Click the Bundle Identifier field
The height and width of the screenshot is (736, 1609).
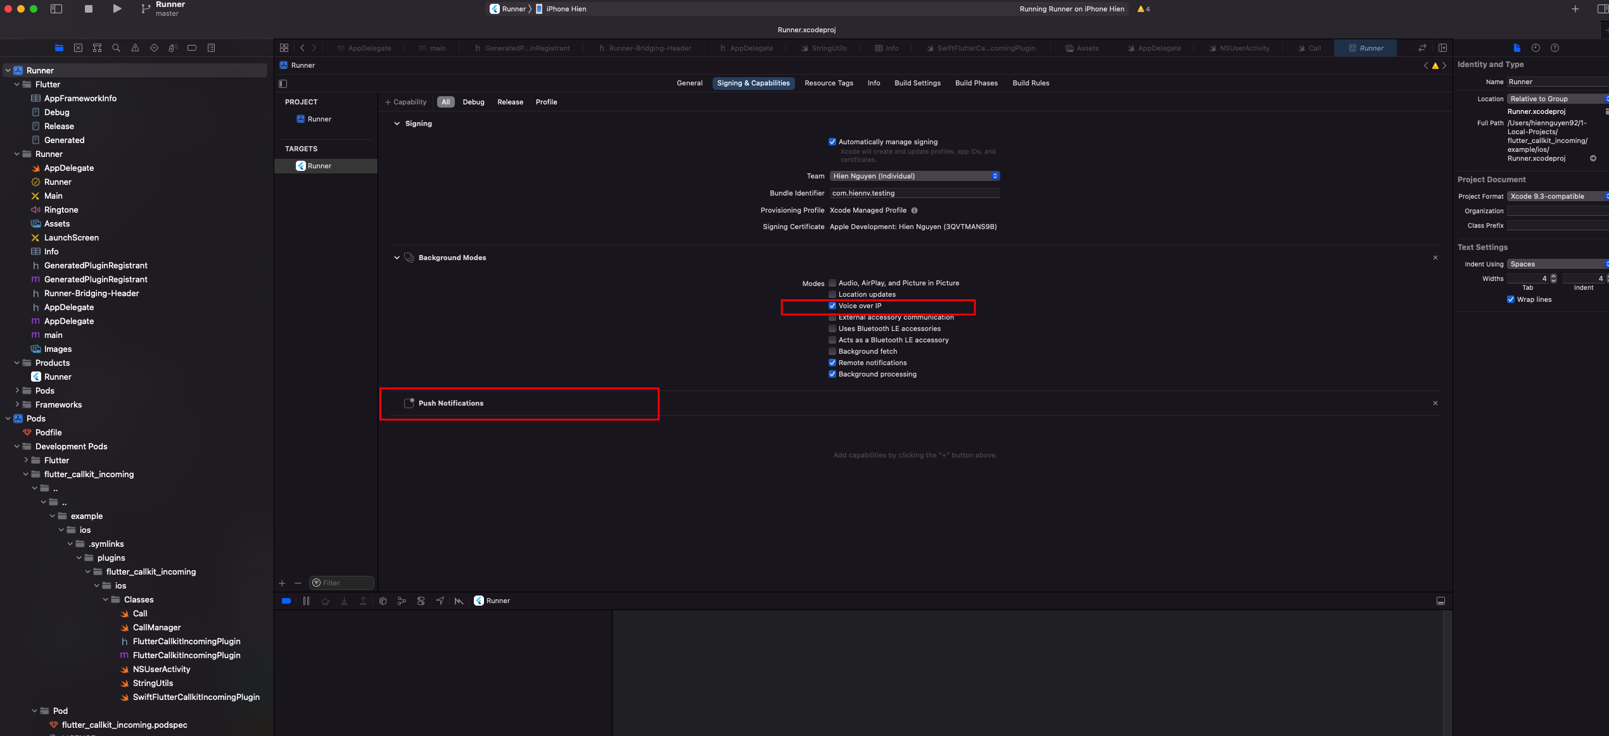point(914,193)
